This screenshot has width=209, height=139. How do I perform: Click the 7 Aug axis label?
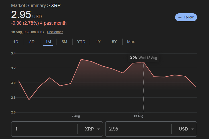(x=76, y=116)
